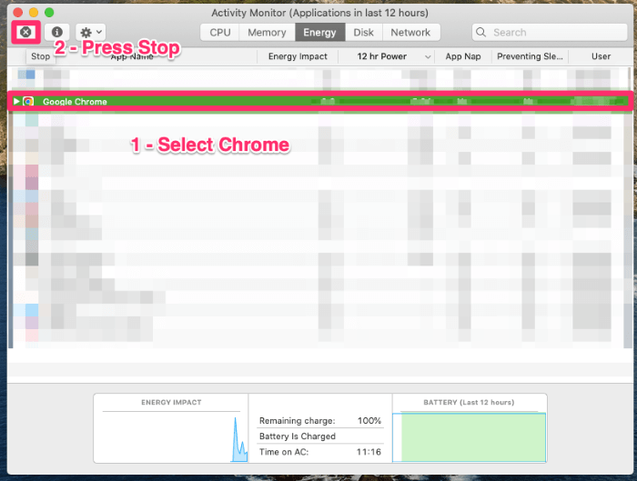Screen dimensions: 637x481
Task: Click the window's red close button
Action: (x=18, y=12)
